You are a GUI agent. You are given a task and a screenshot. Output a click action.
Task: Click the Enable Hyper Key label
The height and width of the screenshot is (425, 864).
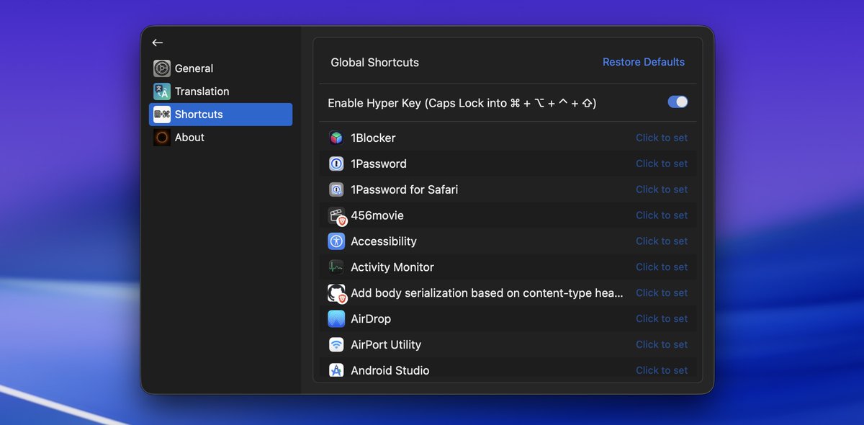click(462, 103)
